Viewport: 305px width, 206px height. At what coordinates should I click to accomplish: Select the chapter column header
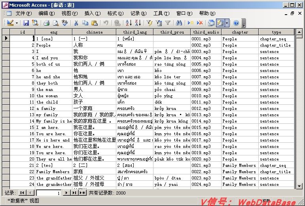[x=240, y=32]
